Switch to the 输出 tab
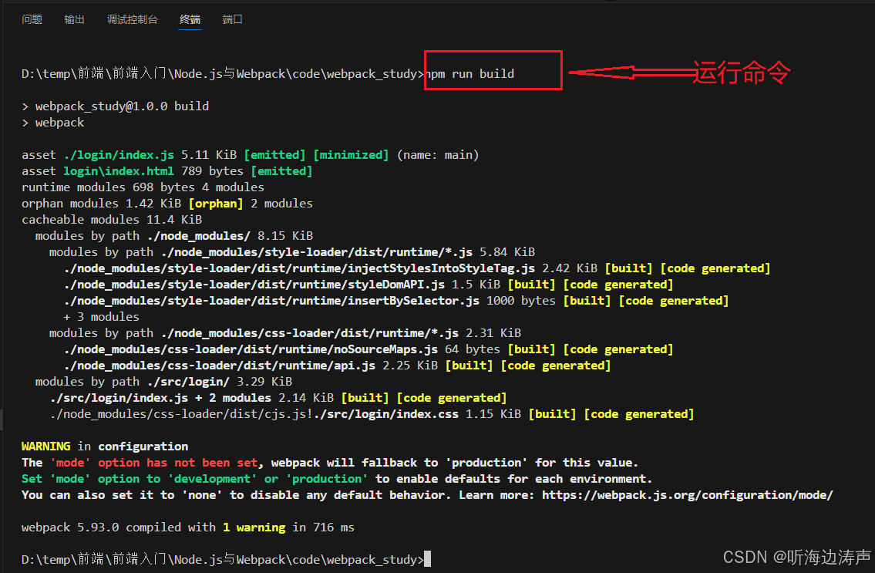Image resolution: width=875 pixels, height=573 pixels. (x=74, y=19)
